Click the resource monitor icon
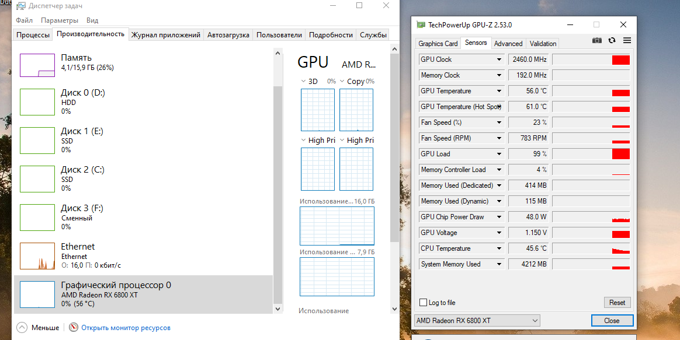 click(x=73, y=327)
